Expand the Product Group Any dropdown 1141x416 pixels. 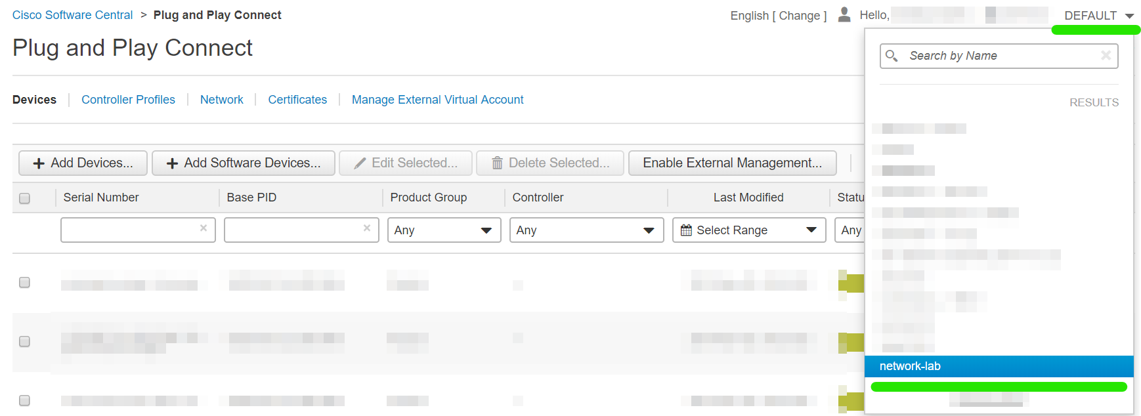(444, 230)
